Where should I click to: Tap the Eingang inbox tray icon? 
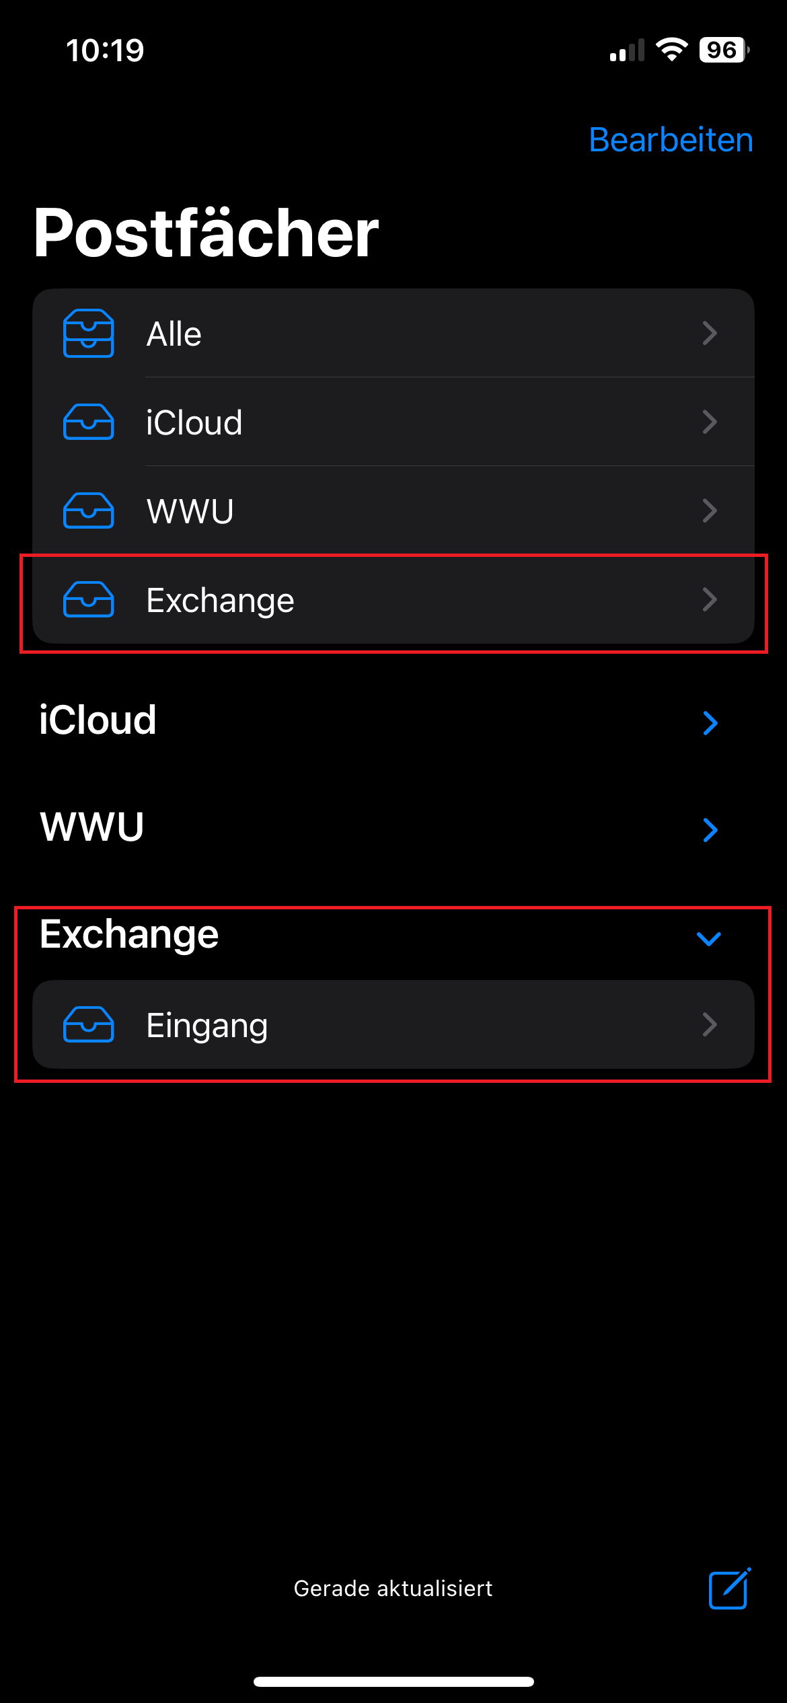point(88,1025)
